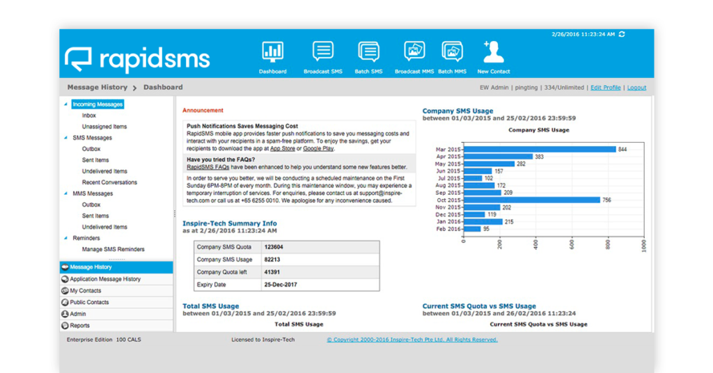Screen dimensions: 713x373
Task: Select the Reminders tree label
Action: (86, 238)
